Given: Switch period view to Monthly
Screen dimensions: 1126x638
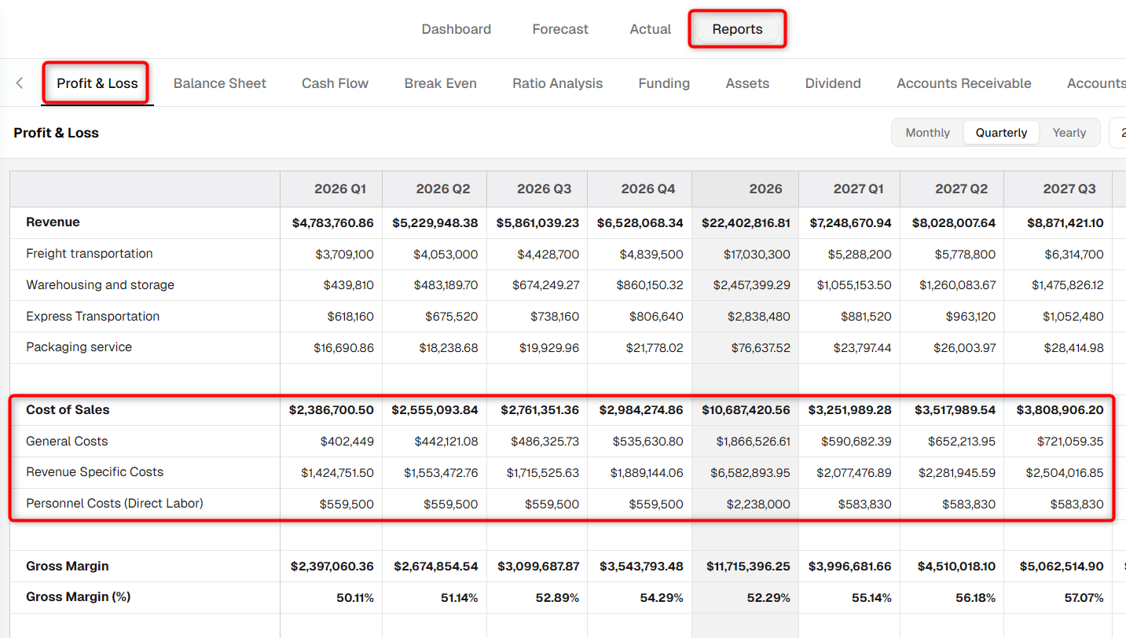Looking at the screenshot, I should (927, 133).
